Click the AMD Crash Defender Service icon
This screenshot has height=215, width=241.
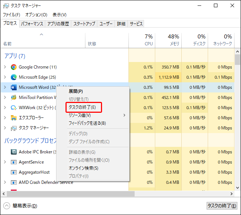[x=14, y=182]
